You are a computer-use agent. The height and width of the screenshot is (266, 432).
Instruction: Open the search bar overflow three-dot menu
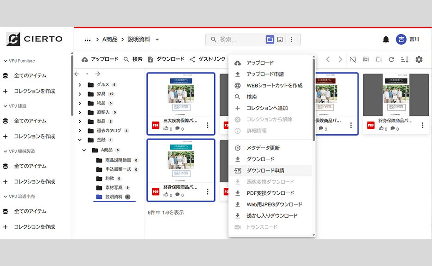tap(292, 40)
